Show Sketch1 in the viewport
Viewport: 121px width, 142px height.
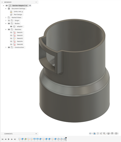tap(11, 32)
